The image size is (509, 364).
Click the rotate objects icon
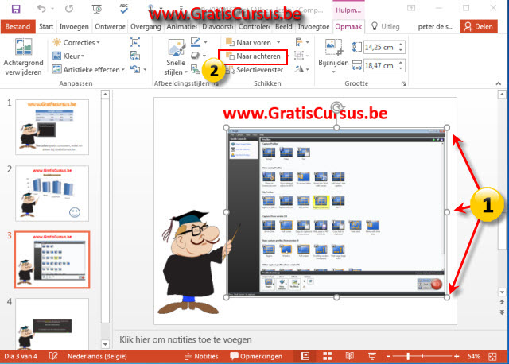click(x=299, y=69)
